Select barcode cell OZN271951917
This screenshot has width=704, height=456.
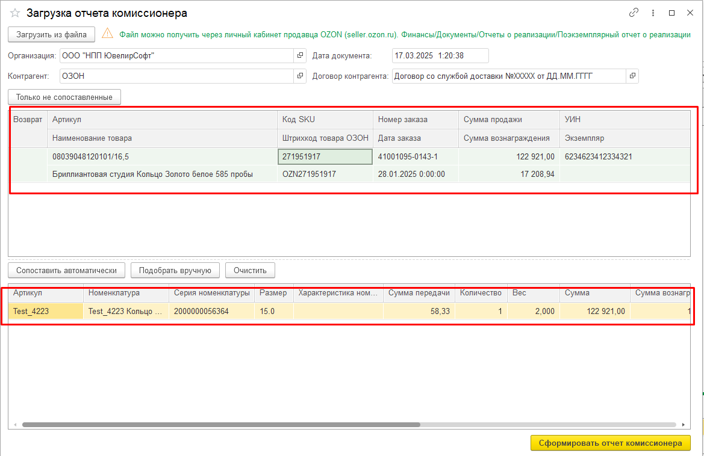coord(325,174)
